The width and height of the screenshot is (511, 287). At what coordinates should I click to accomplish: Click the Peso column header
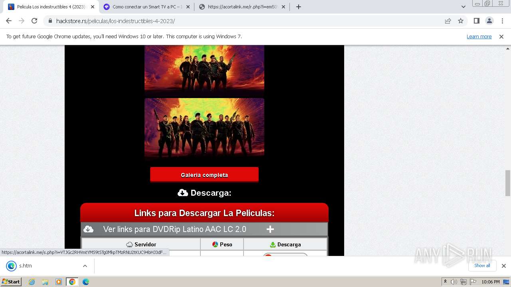(x=222, y=244)
